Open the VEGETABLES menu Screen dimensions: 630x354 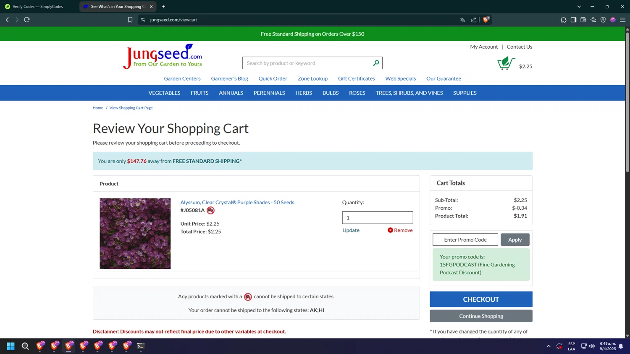[164, 93]
